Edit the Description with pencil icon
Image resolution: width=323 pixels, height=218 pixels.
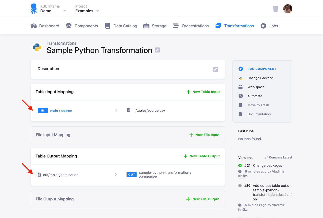tap(215, 70)
